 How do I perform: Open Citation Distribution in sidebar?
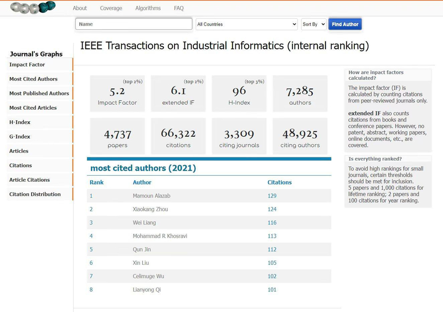35,195
